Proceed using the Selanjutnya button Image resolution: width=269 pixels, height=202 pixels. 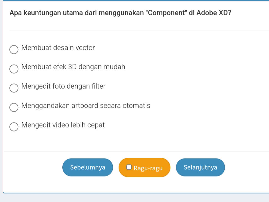pos(200,167)
